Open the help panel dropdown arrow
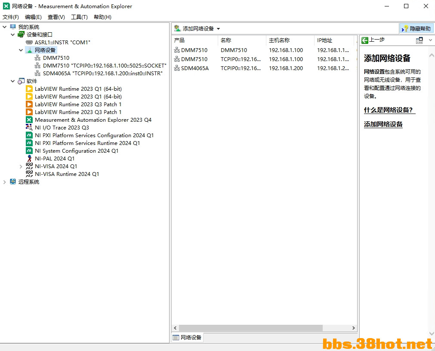The width and height of the screenshot is (435, 351). tap(430, 40)
